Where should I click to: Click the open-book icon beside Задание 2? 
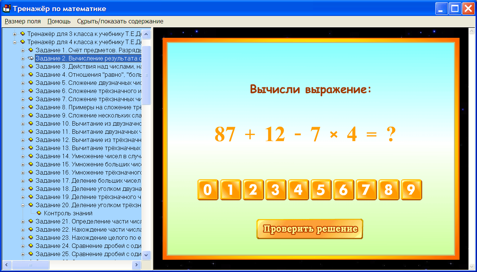point(30,58)
